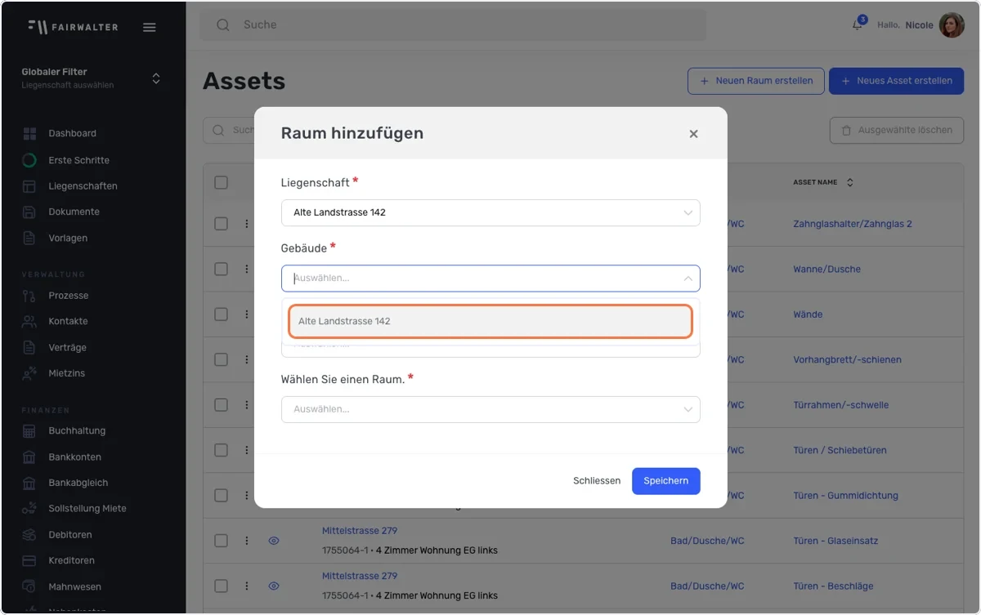Save the room with Speichern
This screenshot has width=981, height=615.
click(x=665, y=481)
